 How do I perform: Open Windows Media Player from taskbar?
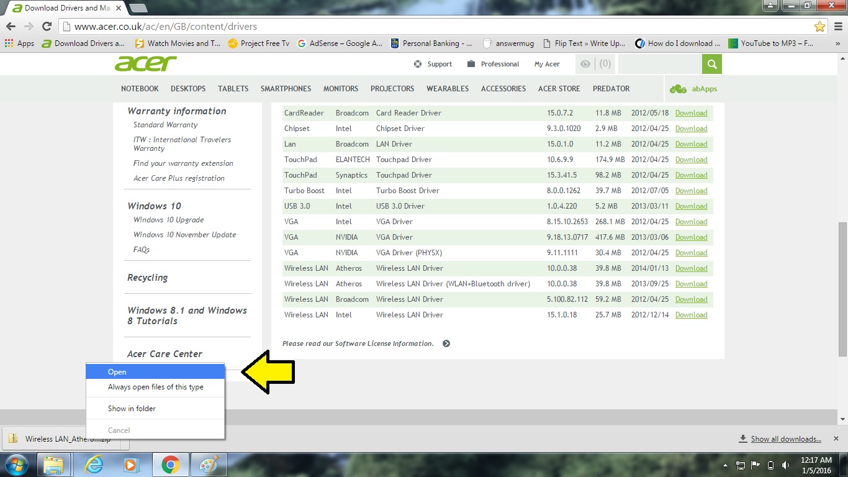[x=131, y=465]
